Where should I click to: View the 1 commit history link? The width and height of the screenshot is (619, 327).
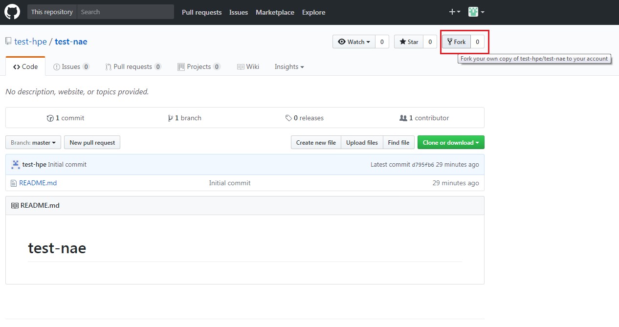coord(66,118)
